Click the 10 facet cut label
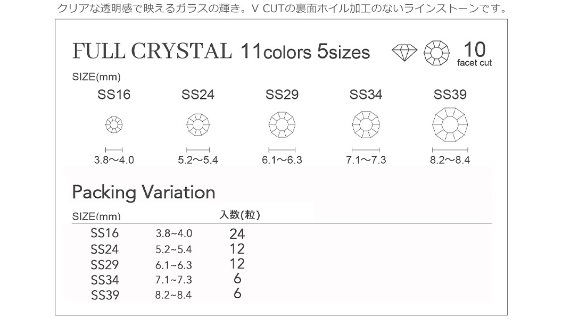This screenshot has width=562, height=327. [x=475, y=54]
